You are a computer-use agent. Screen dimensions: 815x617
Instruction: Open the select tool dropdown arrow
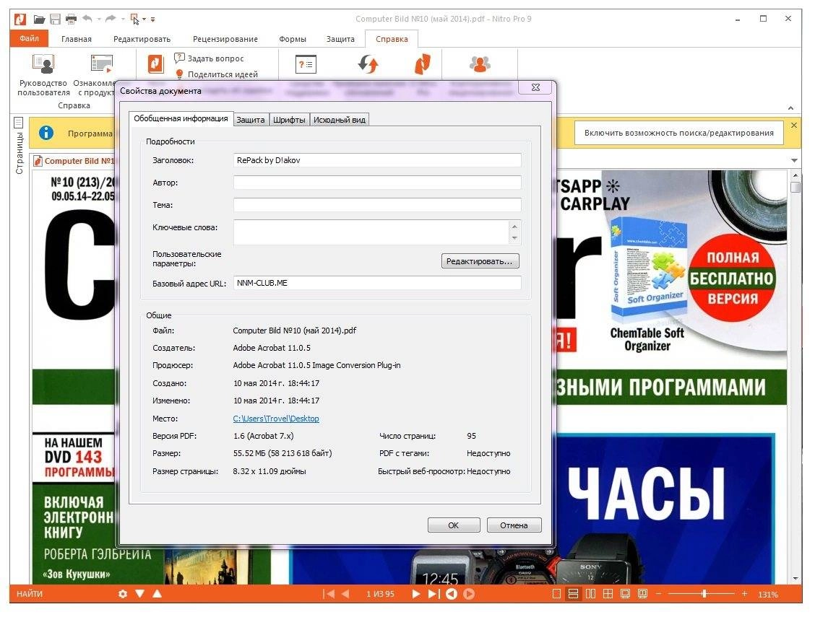[x=144, y=19]
